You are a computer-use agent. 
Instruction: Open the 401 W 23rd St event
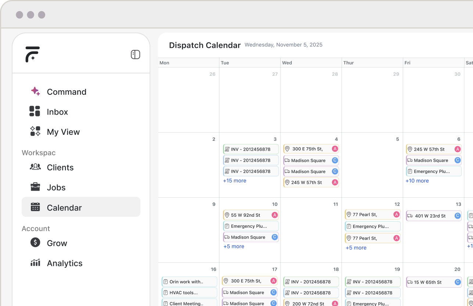coord(430,216)
